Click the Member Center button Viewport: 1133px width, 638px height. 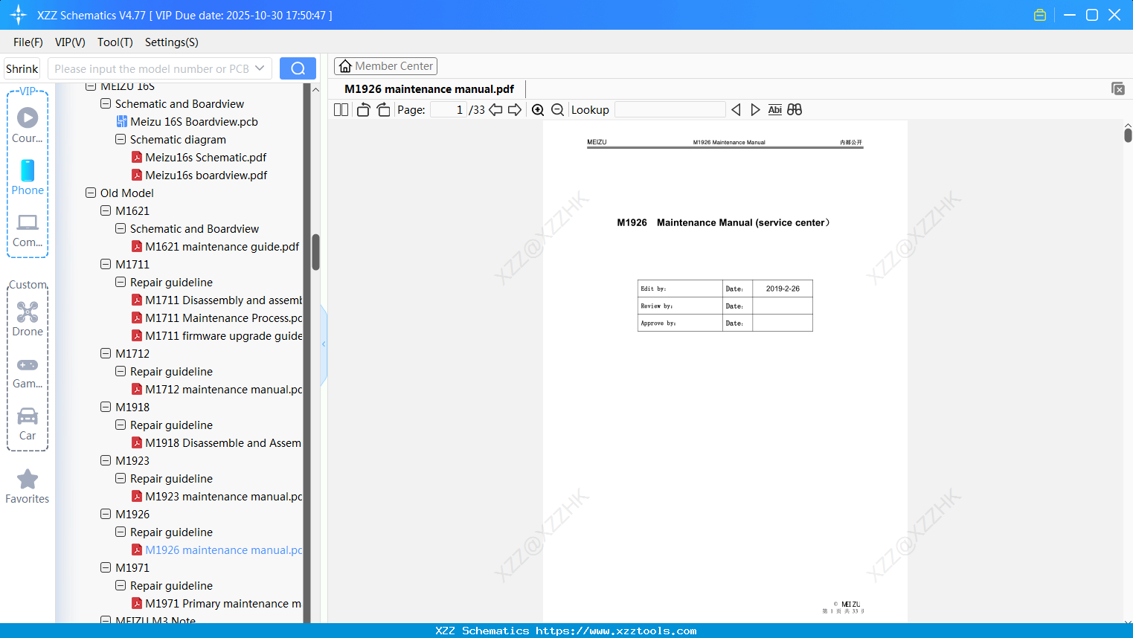point(385,66)
